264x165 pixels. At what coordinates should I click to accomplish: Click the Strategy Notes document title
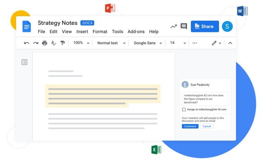[58, 23]
